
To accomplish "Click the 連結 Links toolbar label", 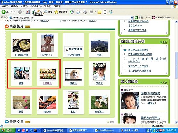I will [x=147, y=18].
